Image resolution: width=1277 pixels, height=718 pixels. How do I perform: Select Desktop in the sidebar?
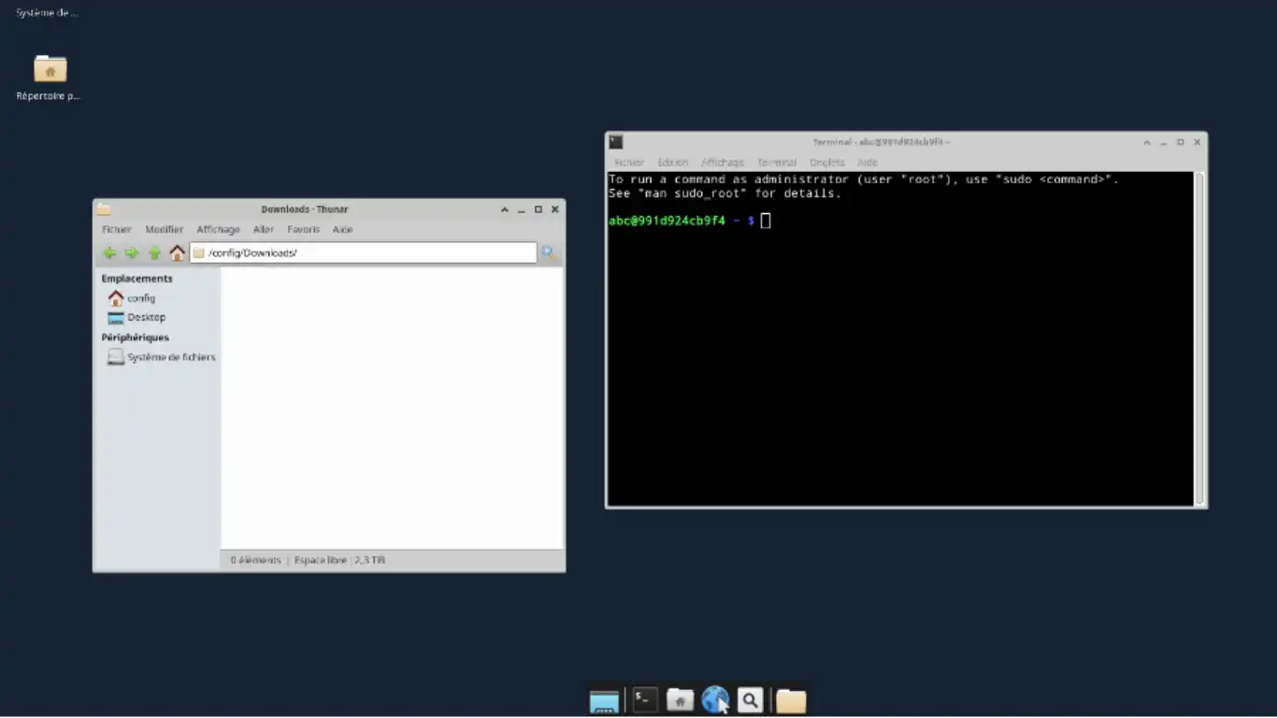tap(145, 318)
